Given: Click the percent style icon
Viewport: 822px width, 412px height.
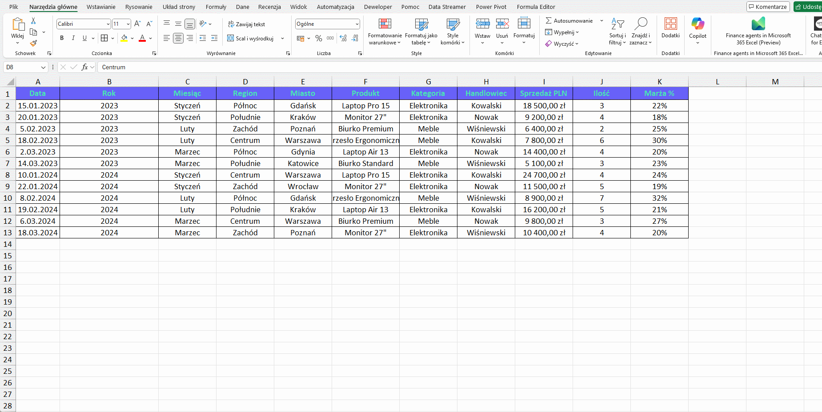Looking at the screenshot, I should [318, 39].
